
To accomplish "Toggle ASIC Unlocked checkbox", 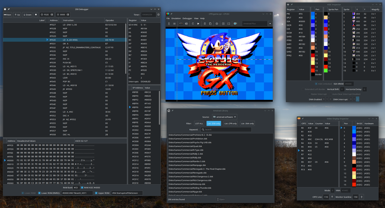I will coord(316,84).
